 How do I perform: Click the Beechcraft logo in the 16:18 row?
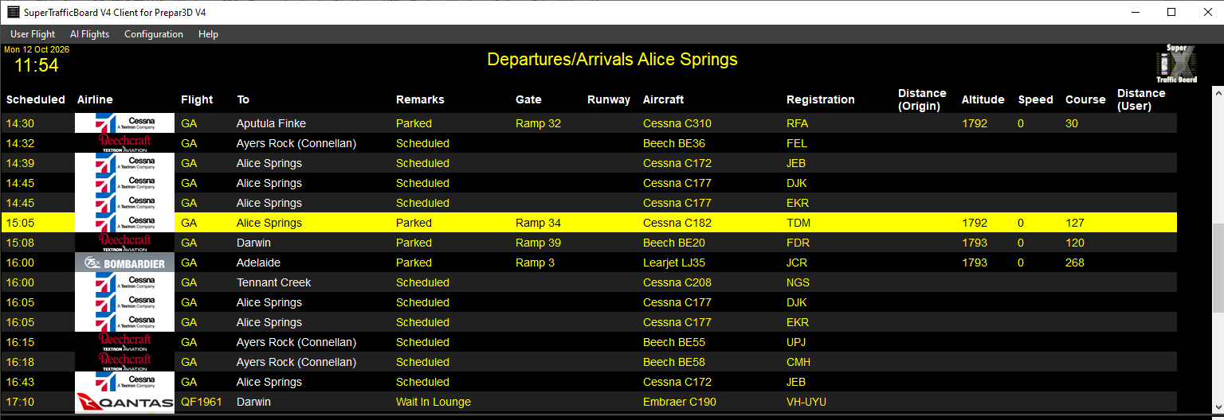[124, 362]
